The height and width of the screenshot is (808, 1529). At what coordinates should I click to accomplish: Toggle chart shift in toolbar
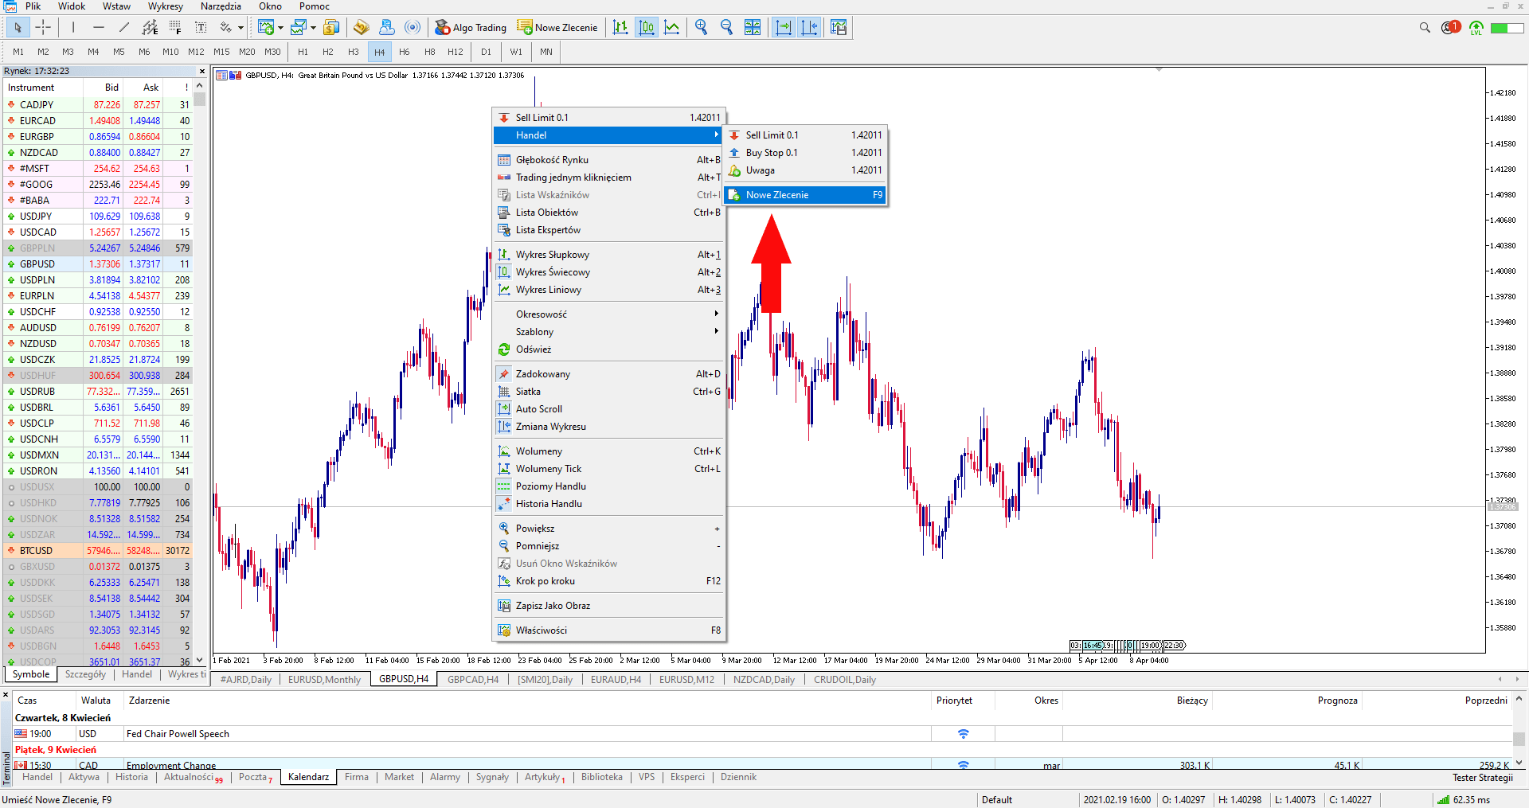pyautogui.click(x=809, y=27)
